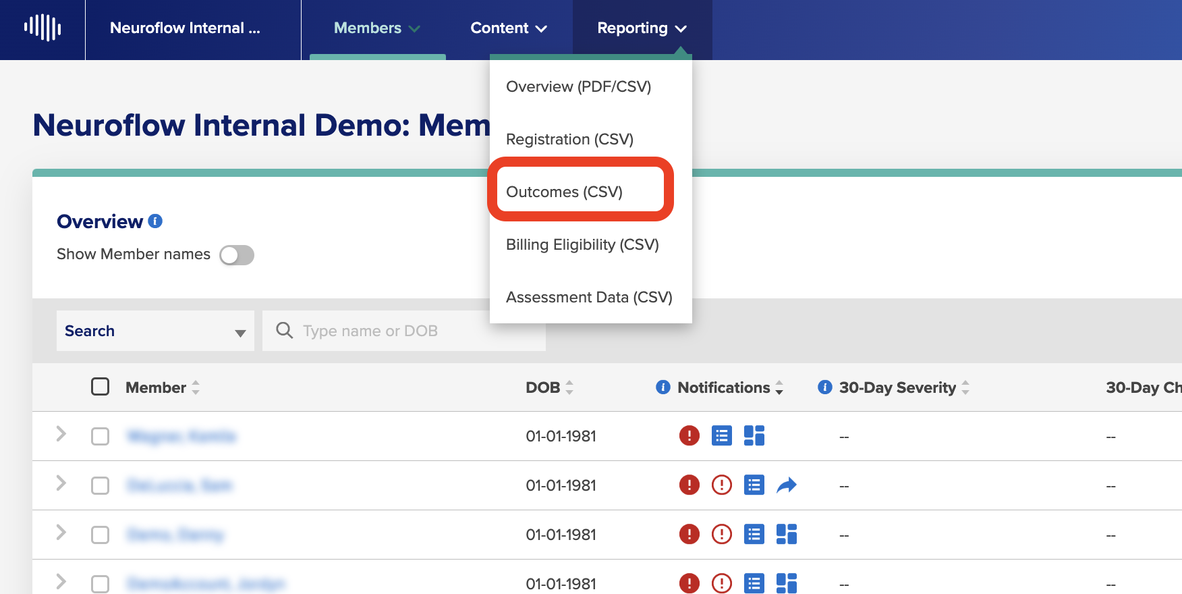Click the Notifications column info icon
Image resolution: width=1182 pixels, height=594 pixels.
pos(663,387)
